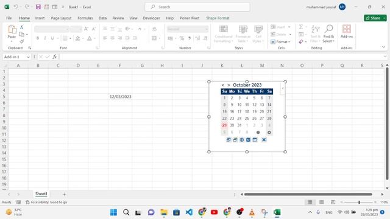
Task: Click the Undo arrow icon
Action: 16,7
